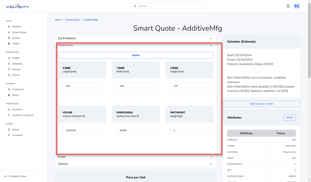Image resolution: width=311 pixels, height=182 pixels.
Task: Click the X length input field
Action: (82, 86)
